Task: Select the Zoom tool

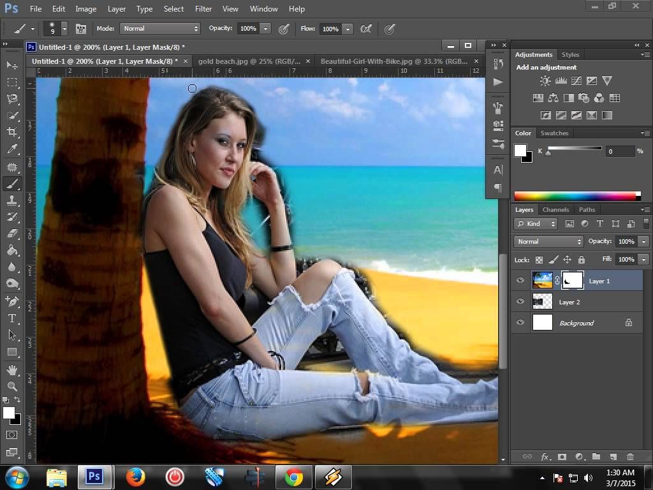Action: pos(12,386)
